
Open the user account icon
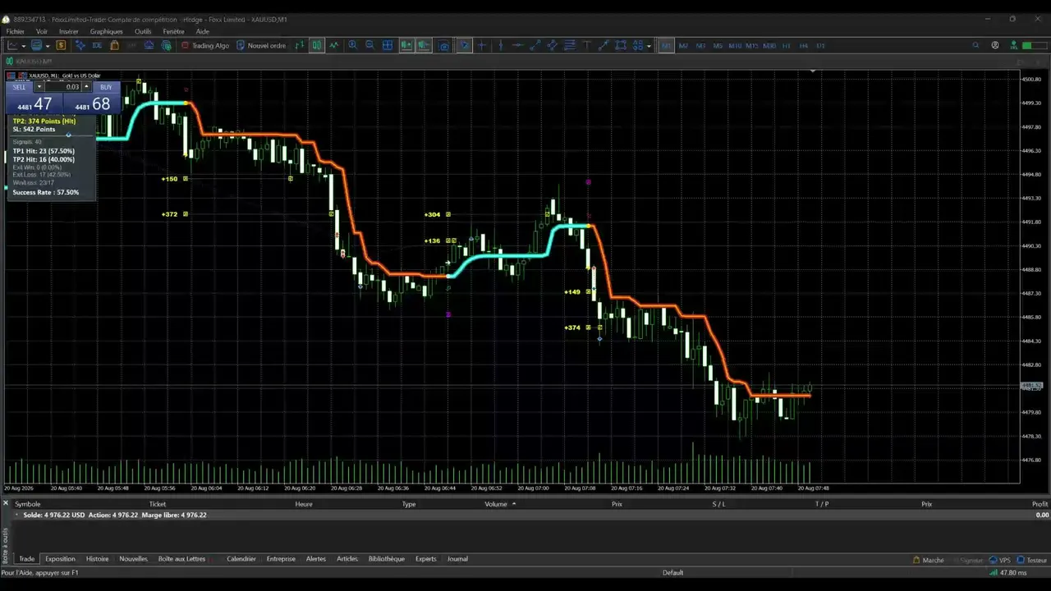(995, 45)
